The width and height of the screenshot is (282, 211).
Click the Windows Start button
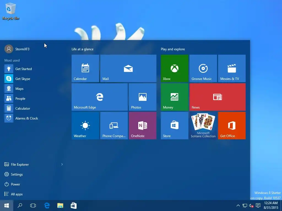(x=7, y=206)
